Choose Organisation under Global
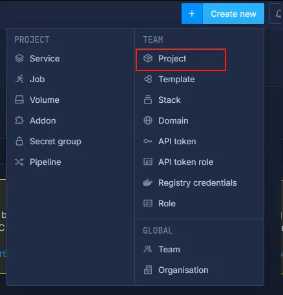283x295 pixels. (183, 270)
